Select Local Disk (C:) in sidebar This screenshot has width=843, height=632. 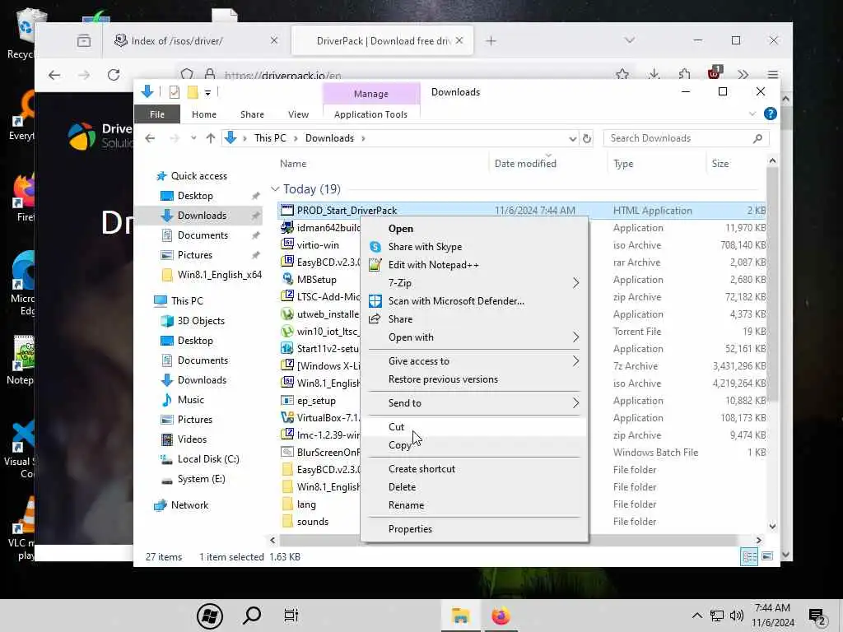point(201,459)
